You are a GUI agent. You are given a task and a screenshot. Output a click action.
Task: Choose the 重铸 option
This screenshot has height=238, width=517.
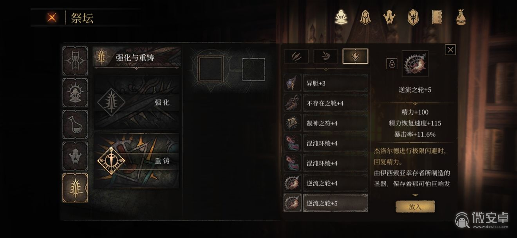coord(137,161)
